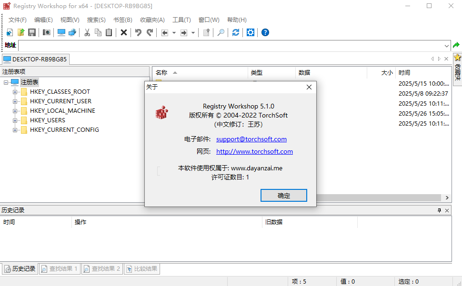462x286 pixels.
Task: Click the up one level icon
Action: pos(207,32)
